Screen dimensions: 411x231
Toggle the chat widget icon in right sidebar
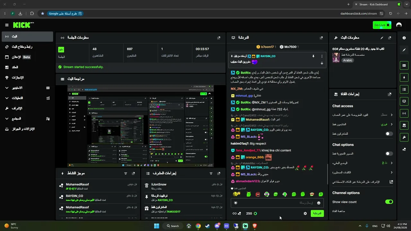coord(404,101)
